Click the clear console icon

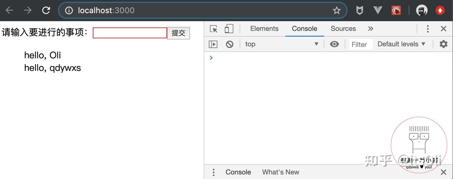pyautogui.click(x=229, y=44)
